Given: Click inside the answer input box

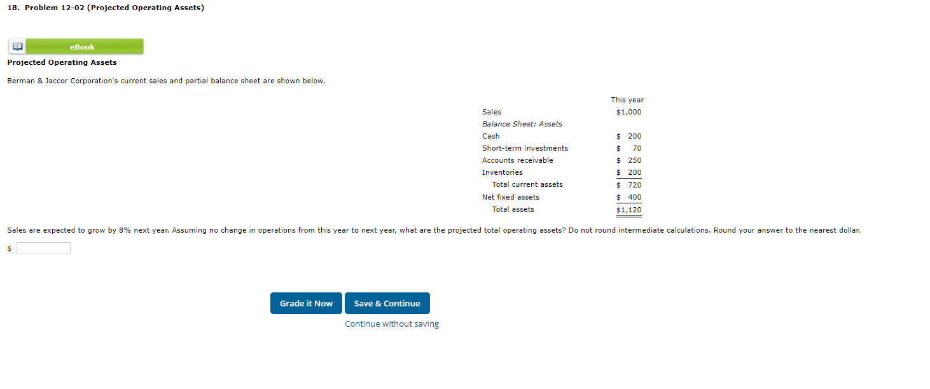Looking at the screenshot, I should pyautogui.click(x=43, y=248).
